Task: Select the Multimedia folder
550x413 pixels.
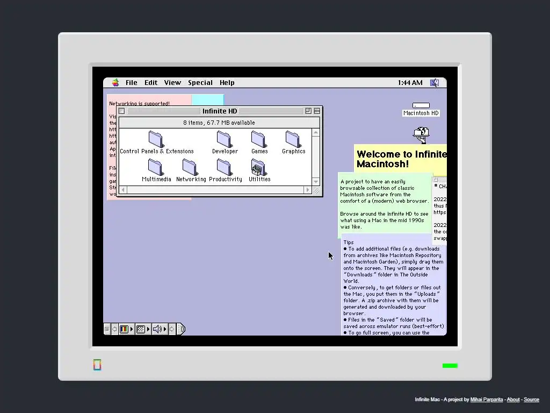Action: pos(156,170)
